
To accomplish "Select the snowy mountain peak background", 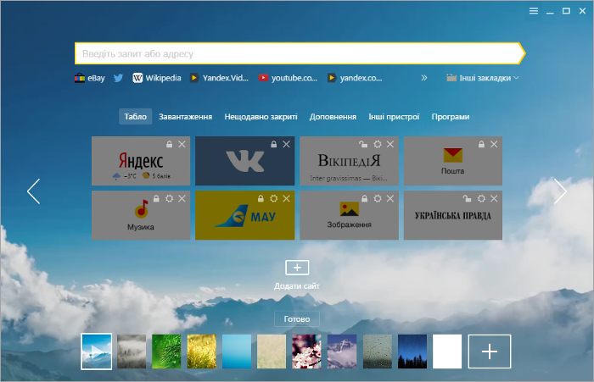I will pyautogui.click(x=342, y=352).
